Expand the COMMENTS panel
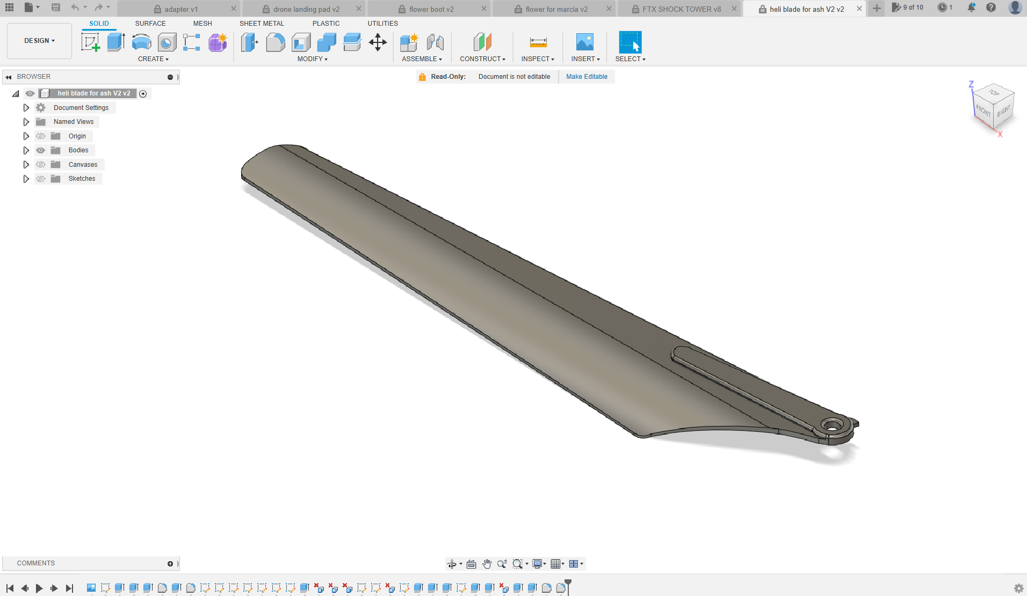Screen dimensions: 1027x596 pyautogui.click(x=170, y=564)
